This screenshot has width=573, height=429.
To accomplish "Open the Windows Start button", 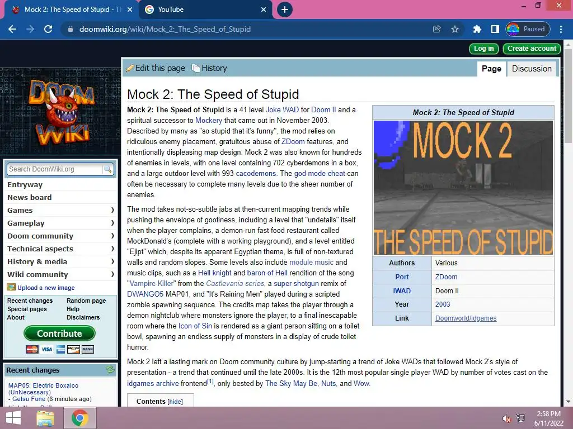I will tap(13, 418).
